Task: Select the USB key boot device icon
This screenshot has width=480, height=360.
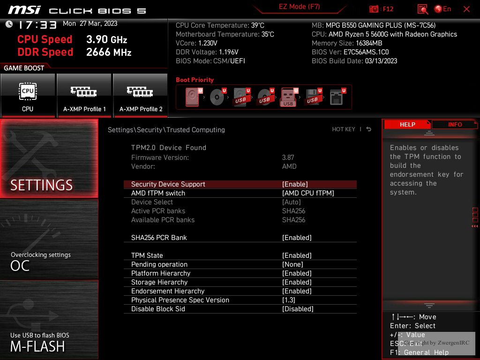Action: [x=288, y=97]
